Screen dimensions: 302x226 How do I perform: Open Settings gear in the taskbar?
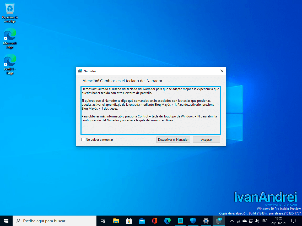(x=206, y=221)
